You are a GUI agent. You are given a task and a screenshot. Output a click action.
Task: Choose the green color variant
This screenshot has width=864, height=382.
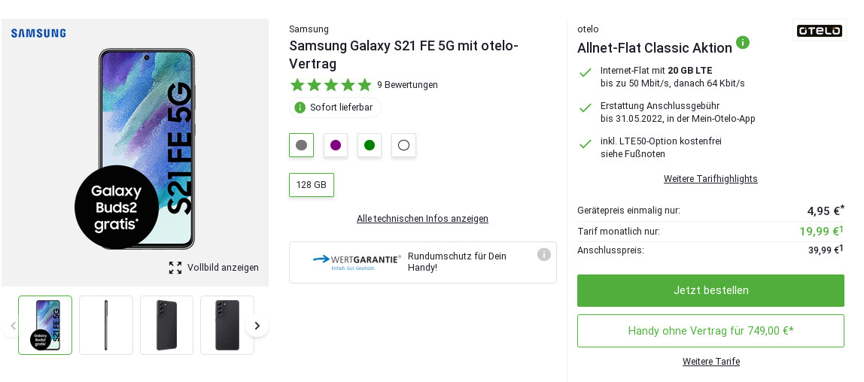370,145
